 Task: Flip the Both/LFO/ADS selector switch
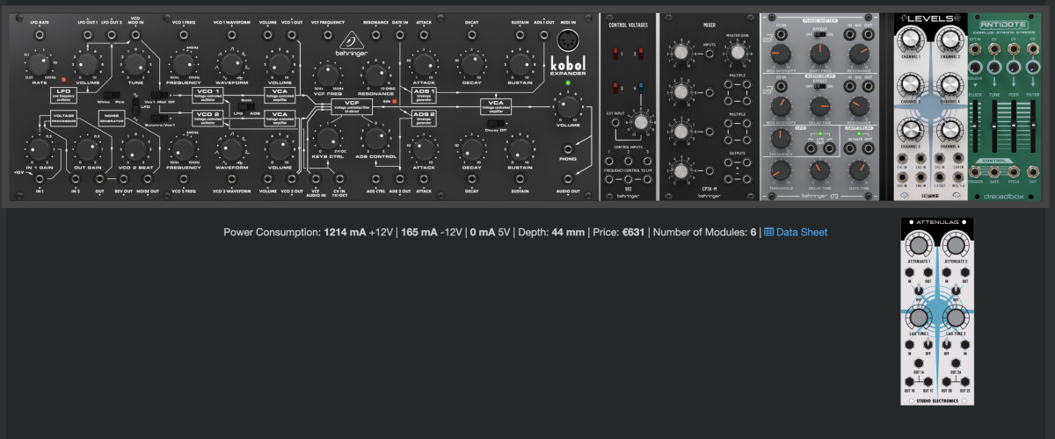pyautogui.click(x=247, y=106)
